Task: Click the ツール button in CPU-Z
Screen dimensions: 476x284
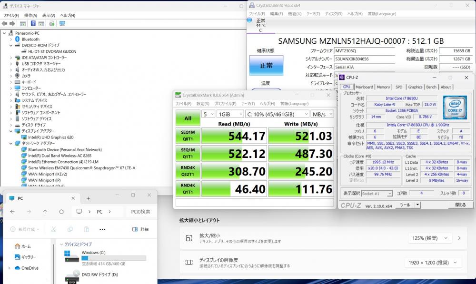Action: pos(405,205)
